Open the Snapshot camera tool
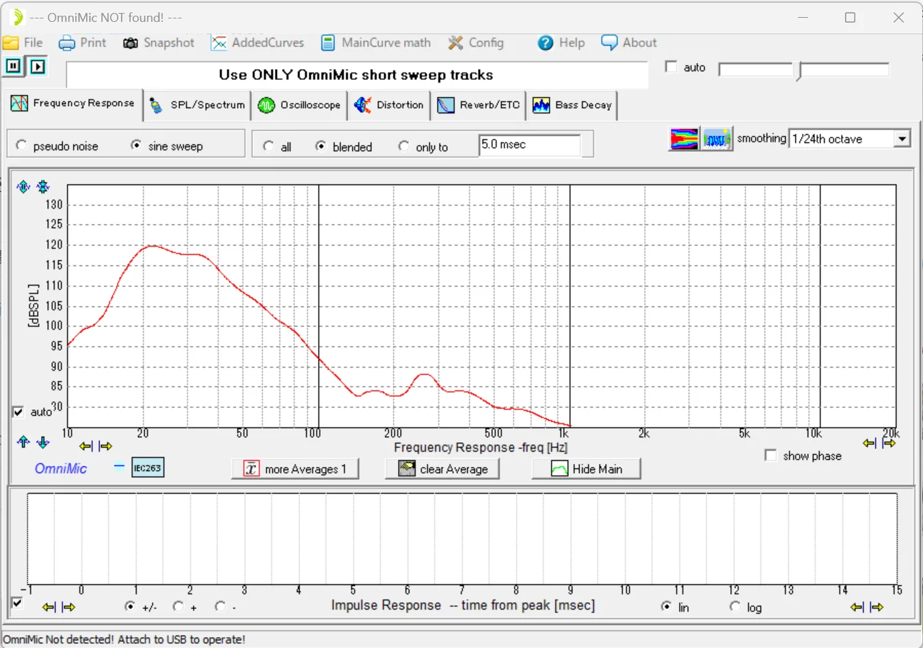The height and width of the screenshot is (648, 923). pos(159,42)
